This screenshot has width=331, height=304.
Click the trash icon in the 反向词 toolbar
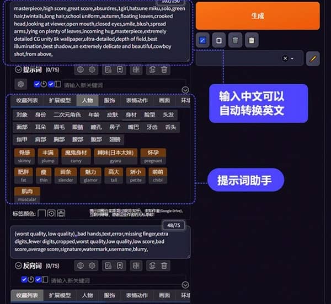[x=164, y=266]
